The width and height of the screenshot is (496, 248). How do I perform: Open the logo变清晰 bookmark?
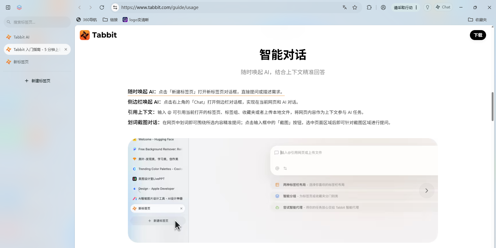(x=136, y=20)
